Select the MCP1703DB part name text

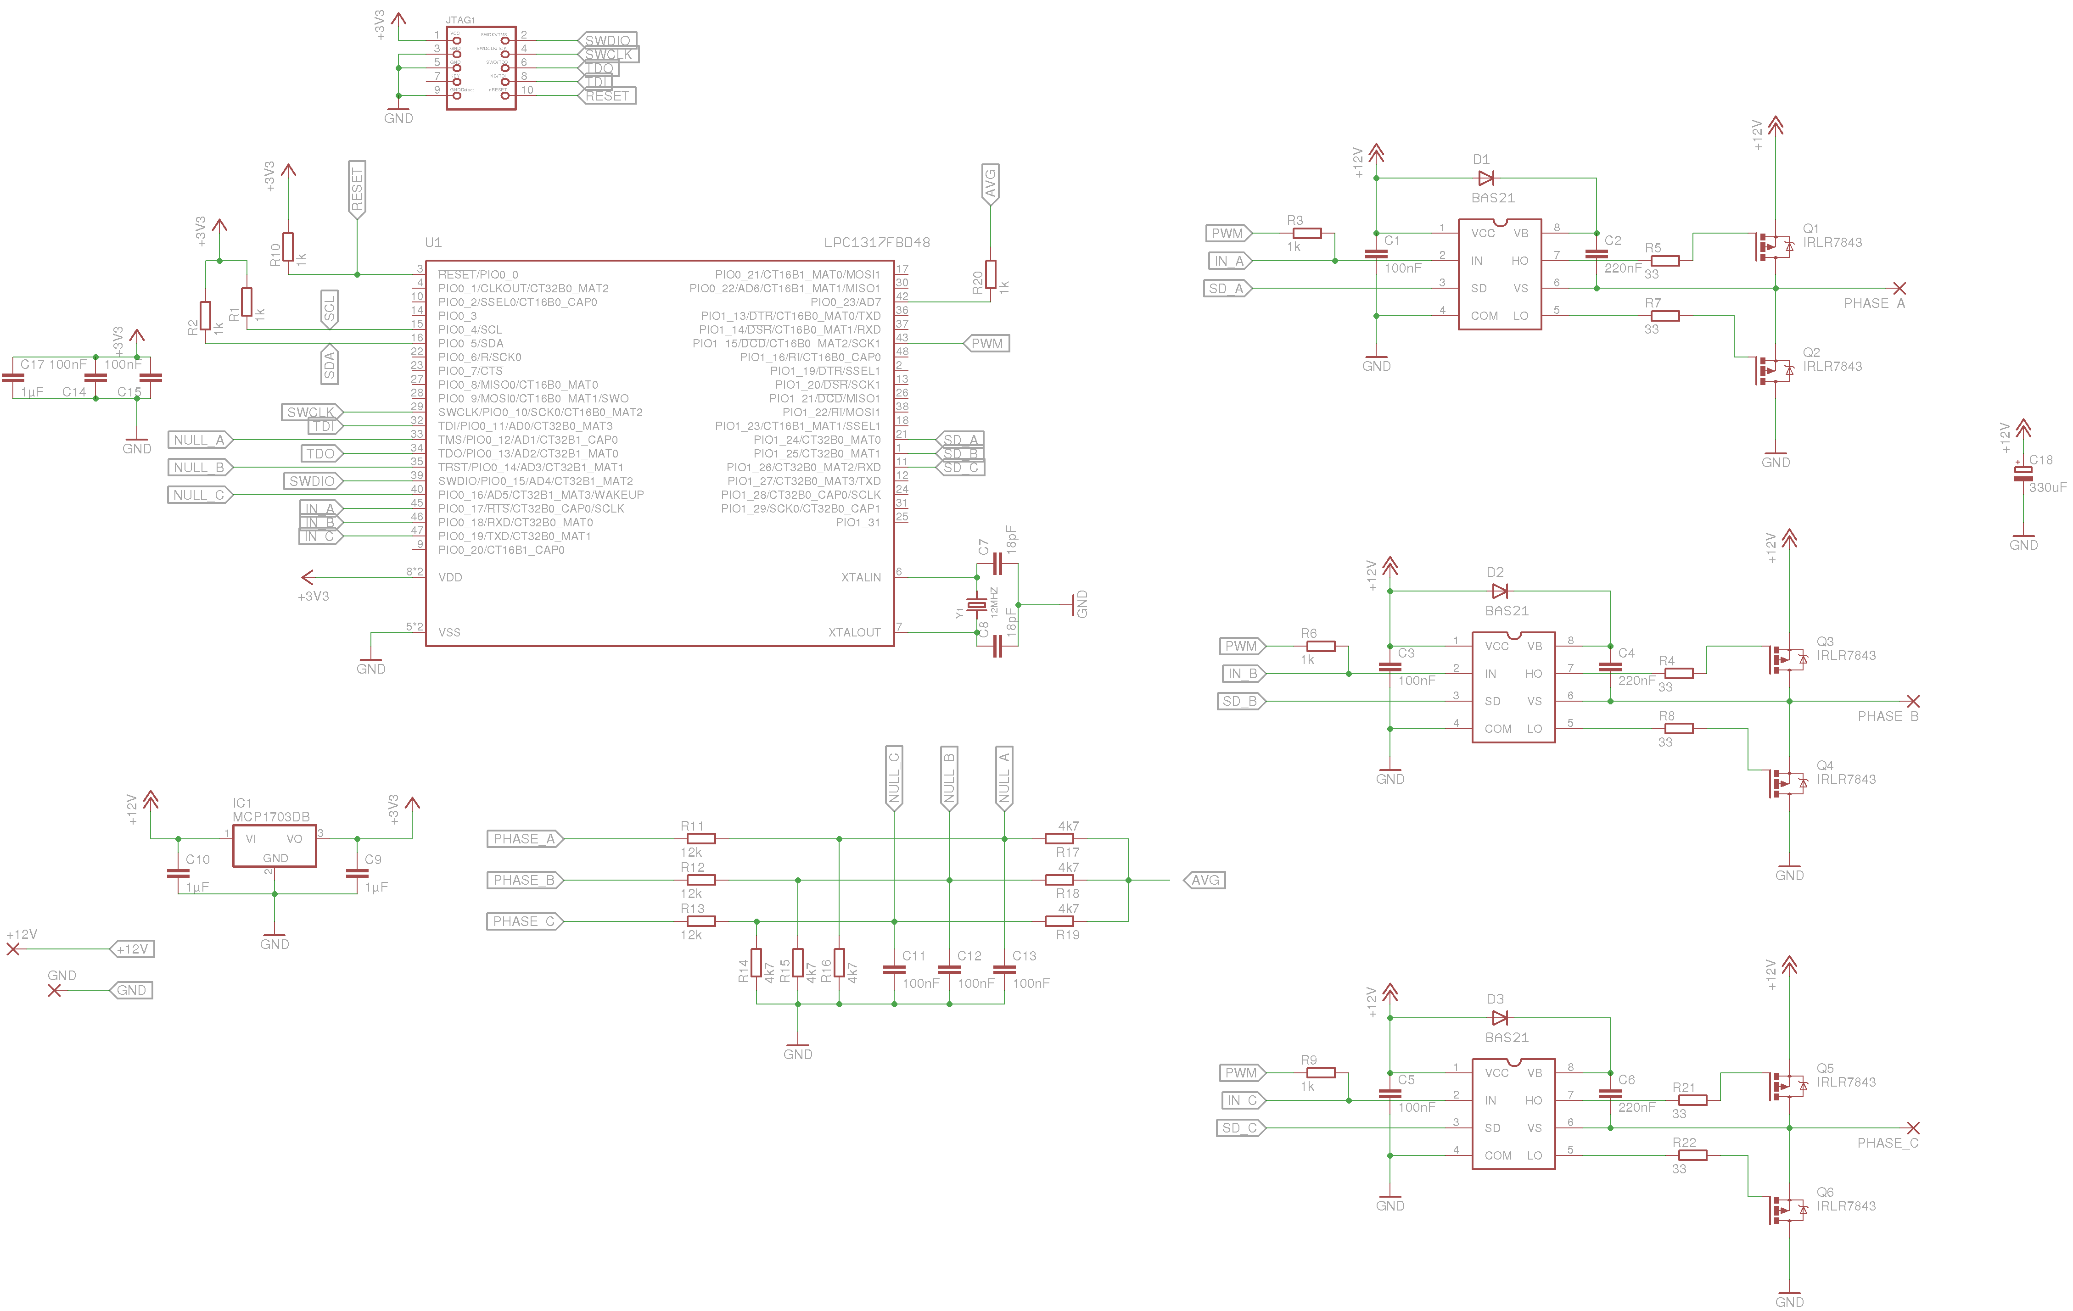click(271, 817)
